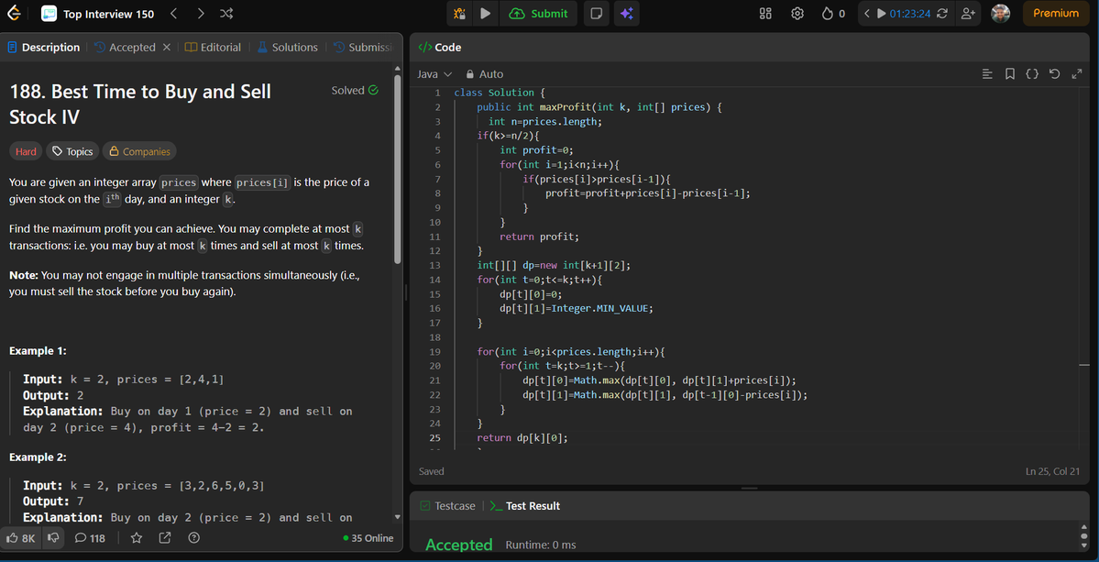The image size is (1099, 562).
Task: Click the Test Result panel scrollbar
Action: [x=1084, y=537]
